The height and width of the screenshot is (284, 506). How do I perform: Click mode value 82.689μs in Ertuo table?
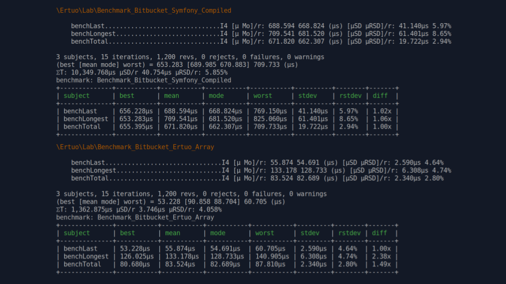pos(225,264)
